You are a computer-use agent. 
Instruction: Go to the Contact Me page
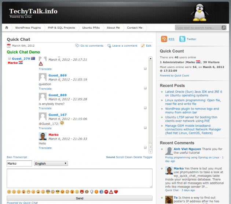pyautogui.click(x=135, y=28)
